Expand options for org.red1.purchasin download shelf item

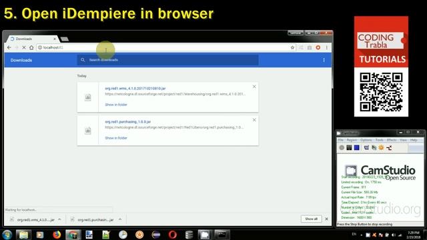[x=120, y=219]
